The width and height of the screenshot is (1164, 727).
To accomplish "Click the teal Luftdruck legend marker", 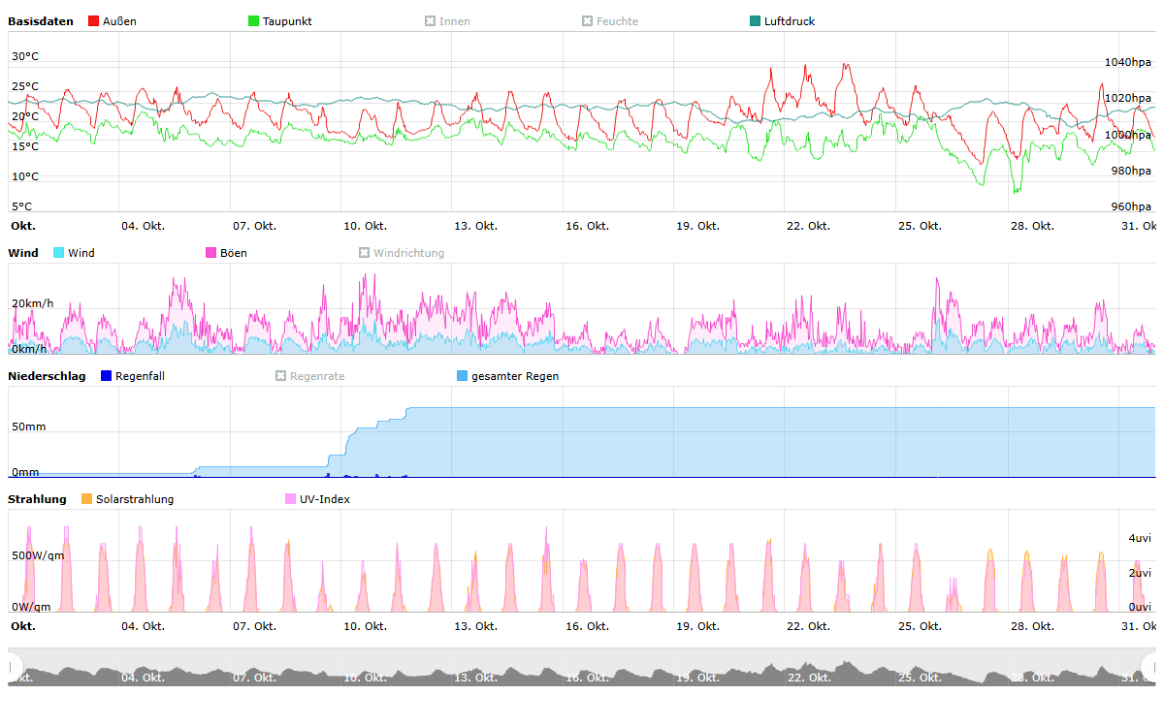I will 756,21.
